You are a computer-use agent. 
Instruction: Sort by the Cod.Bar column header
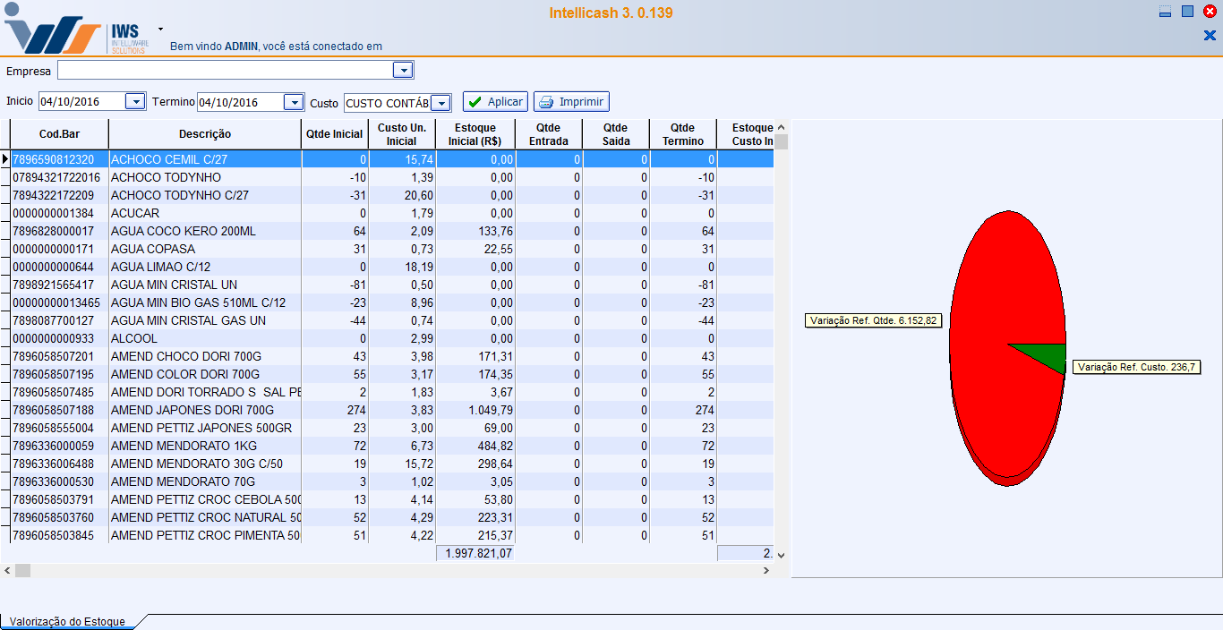point(59,134)
